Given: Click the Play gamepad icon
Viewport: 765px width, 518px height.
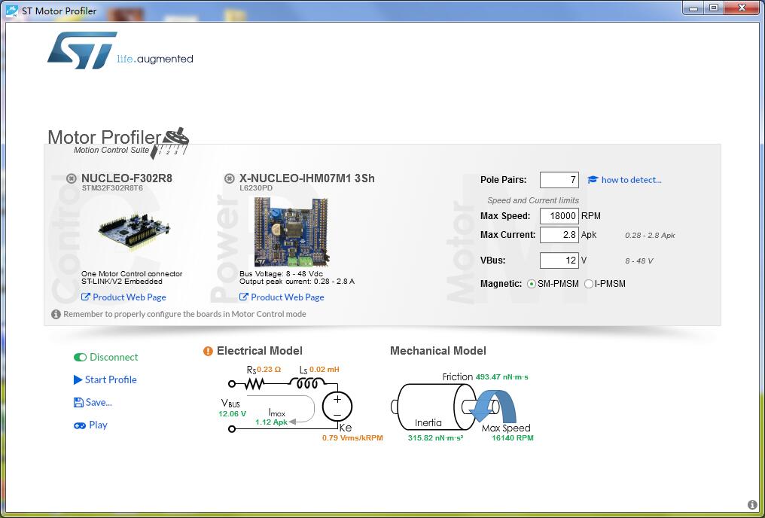Looking at the screenshot, I should coord(80,425).
